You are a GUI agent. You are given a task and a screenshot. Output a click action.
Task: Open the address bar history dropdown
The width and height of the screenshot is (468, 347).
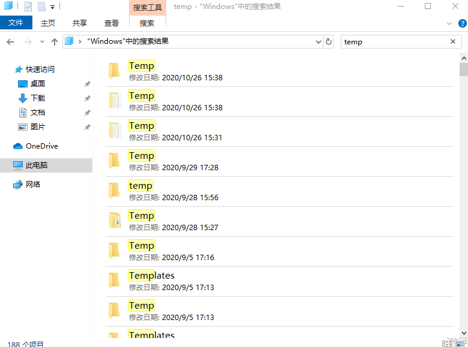(x=319, y=42)
